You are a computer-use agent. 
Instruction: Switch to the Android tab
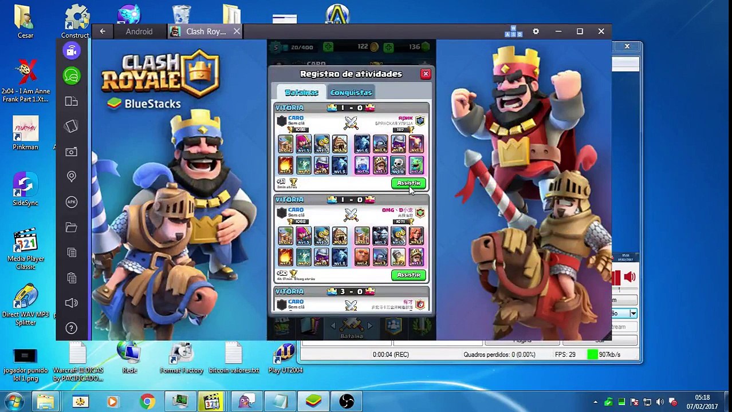point(139,31)
